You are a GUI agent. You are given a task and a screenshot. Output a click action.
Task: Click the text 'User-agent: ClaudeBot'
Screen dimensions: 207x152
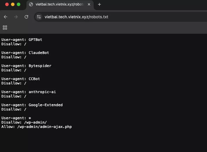[x=25, y=53]
